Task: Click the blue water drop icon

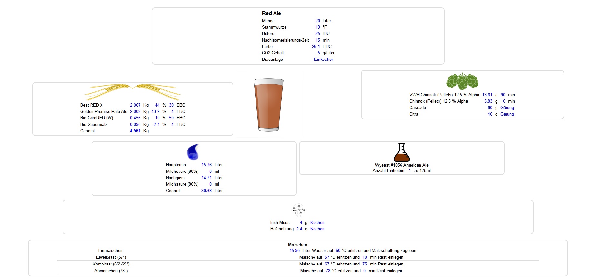Action: pyautogui.click(x=193, y=152)
